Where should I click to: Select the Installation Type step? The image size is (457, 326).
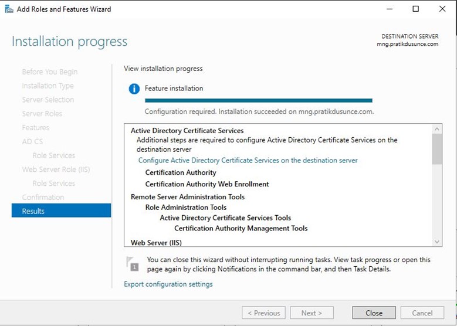48,86
